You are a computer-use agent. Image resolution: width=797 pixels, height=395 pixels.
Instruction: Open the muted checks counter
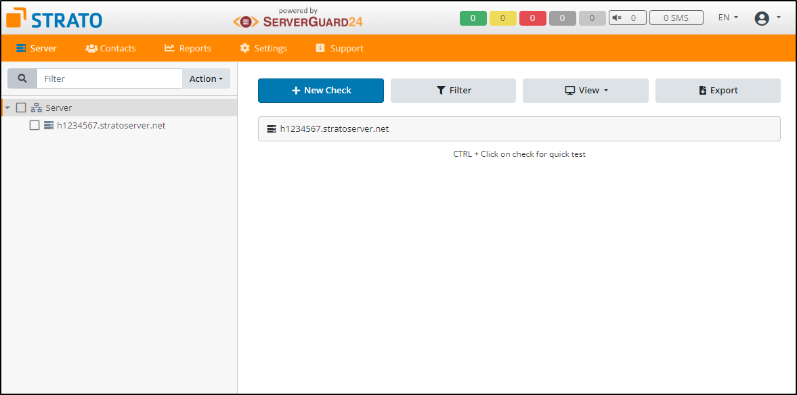(x=627, y=18)
